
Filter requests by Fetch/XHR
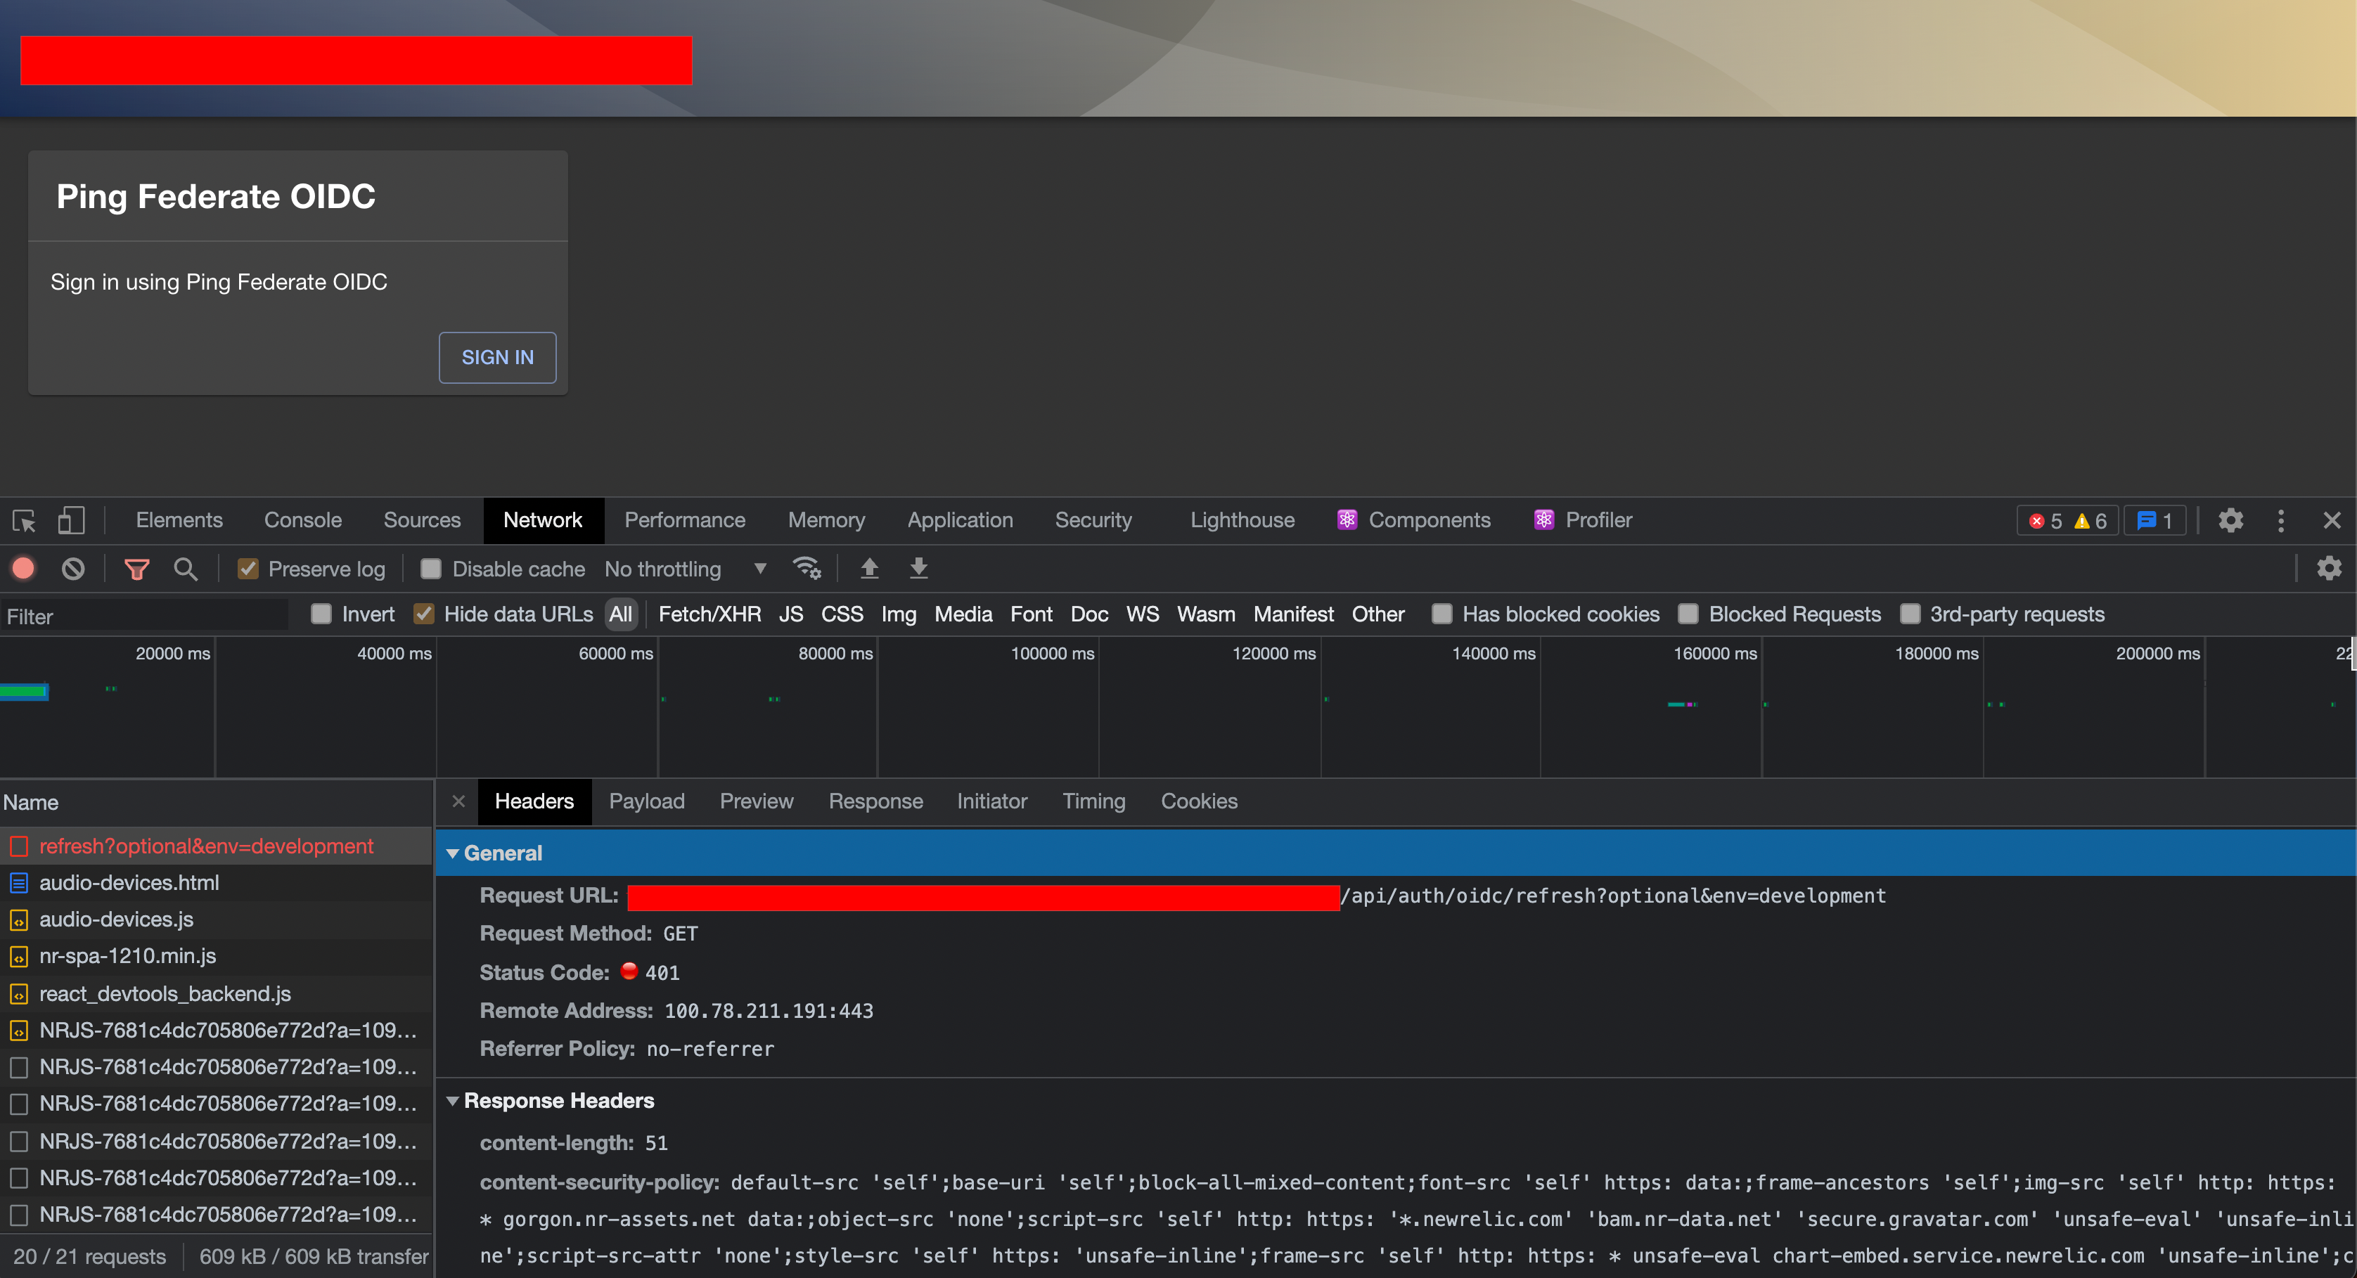click(x=709, y=614)
